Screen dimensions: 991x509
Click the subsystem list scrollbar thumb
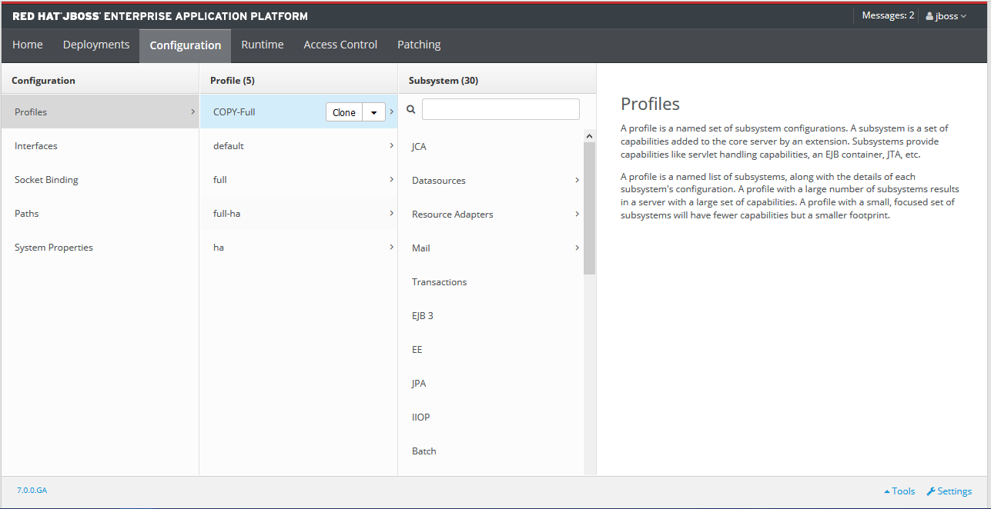tap(589, 208)
